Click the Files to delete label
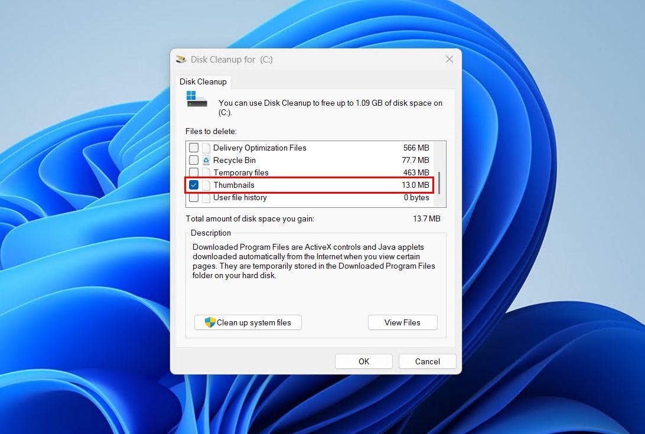The image size is (645, 434). [x=211, y=131]
